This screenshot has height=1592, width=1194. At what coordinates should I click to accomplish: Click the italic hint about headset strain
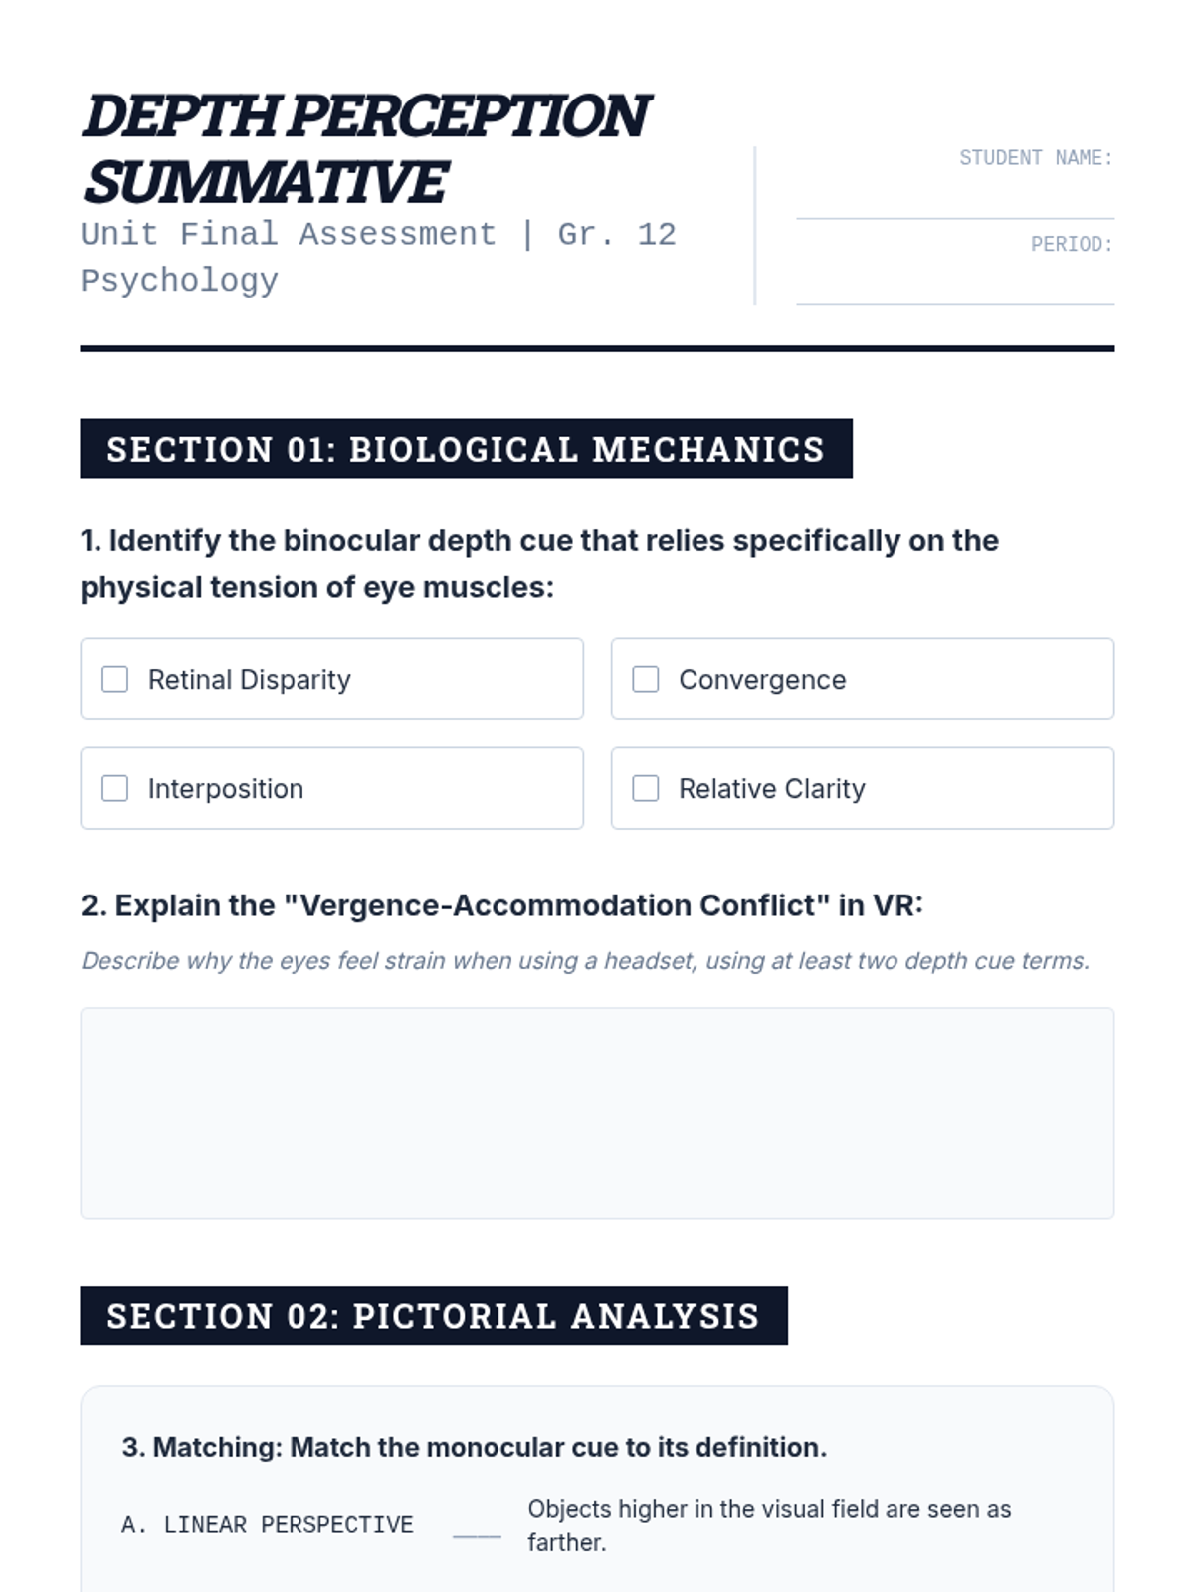click(x=585, y=961)
